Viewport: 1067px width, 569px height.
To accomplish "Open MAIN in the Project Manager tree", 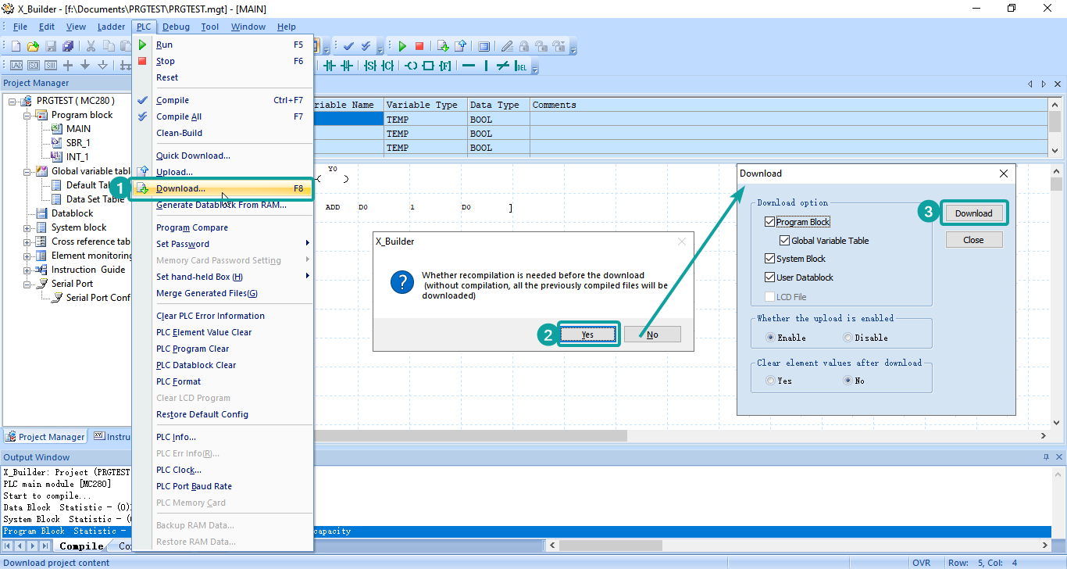I will pos(78,129).
